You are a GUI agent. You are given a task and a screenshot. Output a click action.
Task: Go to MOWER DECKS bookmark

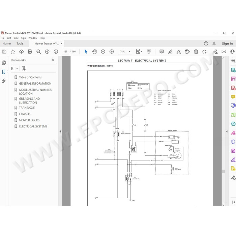point(29,120)
